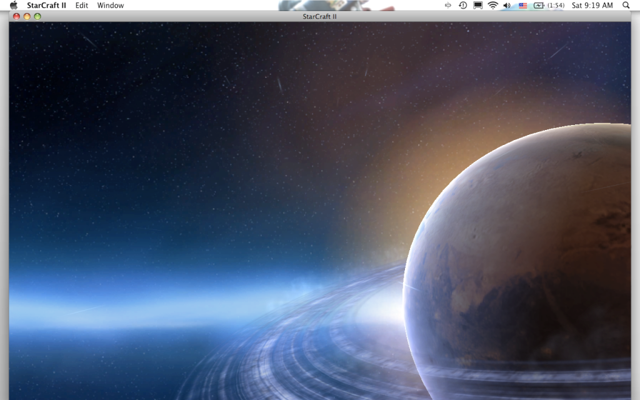Open the Apple menu
This screenshot has width=640, height=400.
point(14,5)
